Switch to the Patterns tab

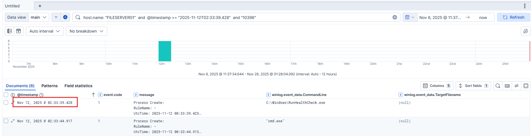point(50,86)
